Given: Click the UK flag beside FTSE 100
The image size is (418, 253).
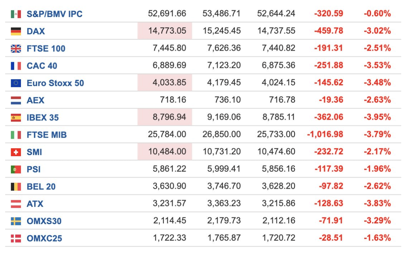Looking at the screenshot, I should point(16,49).
